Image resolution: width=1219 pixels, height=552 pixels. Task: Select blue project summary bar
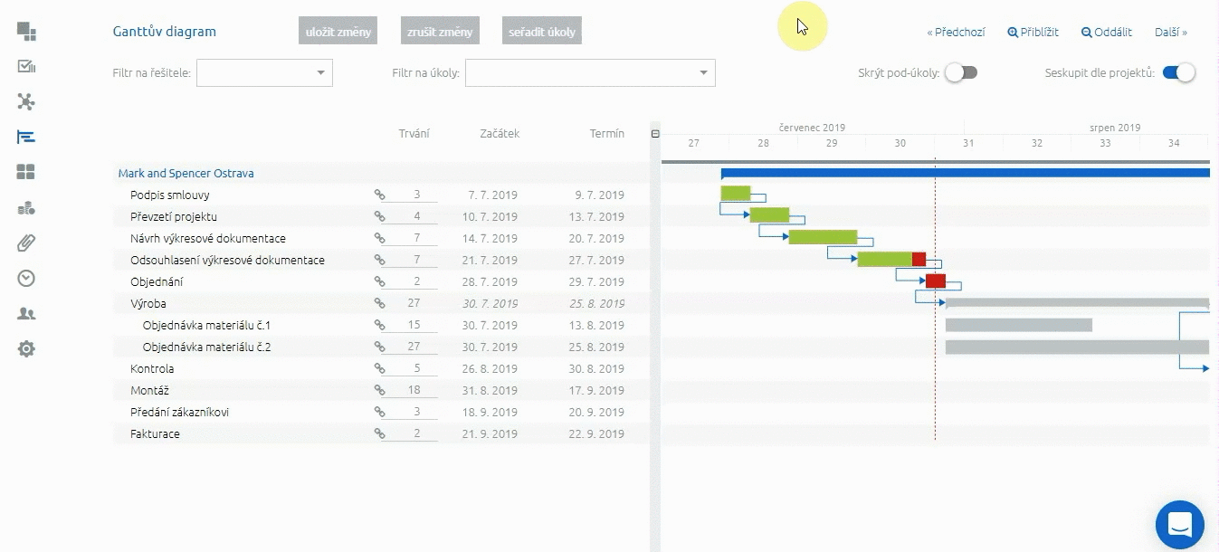pyautogui.click(x=966, y=173)
